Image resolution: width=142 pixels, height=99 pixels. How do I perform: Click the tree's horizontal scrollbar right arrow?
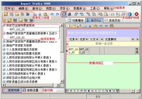coord(58,85)
